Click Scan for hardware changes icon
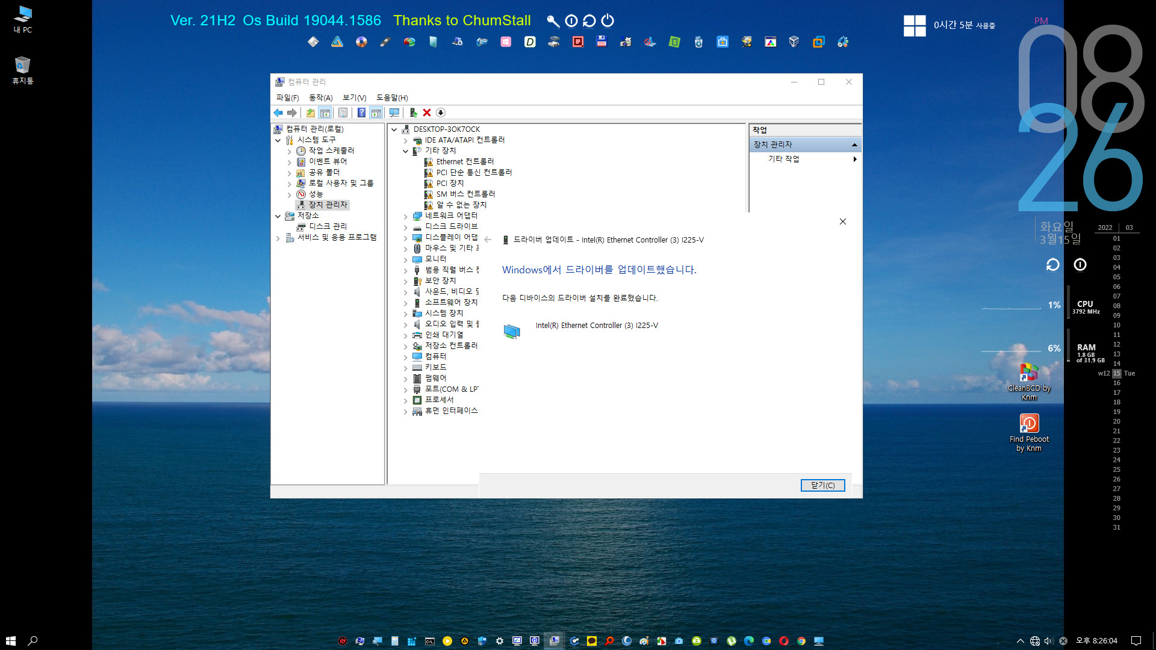1156x650 pixels. 394,113
